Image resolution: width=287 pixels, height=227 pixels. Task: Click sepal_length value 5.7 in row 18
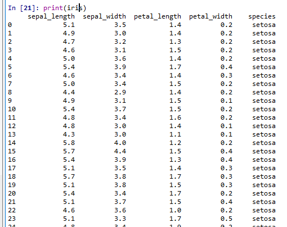(x=69, y=176)
